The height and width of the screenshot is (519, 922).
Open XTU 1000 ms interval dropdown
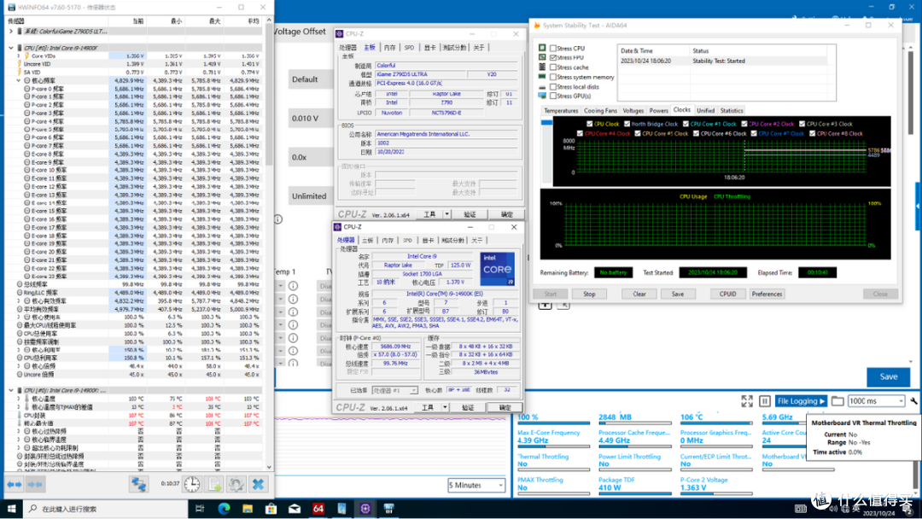click(x=876, y=401)
